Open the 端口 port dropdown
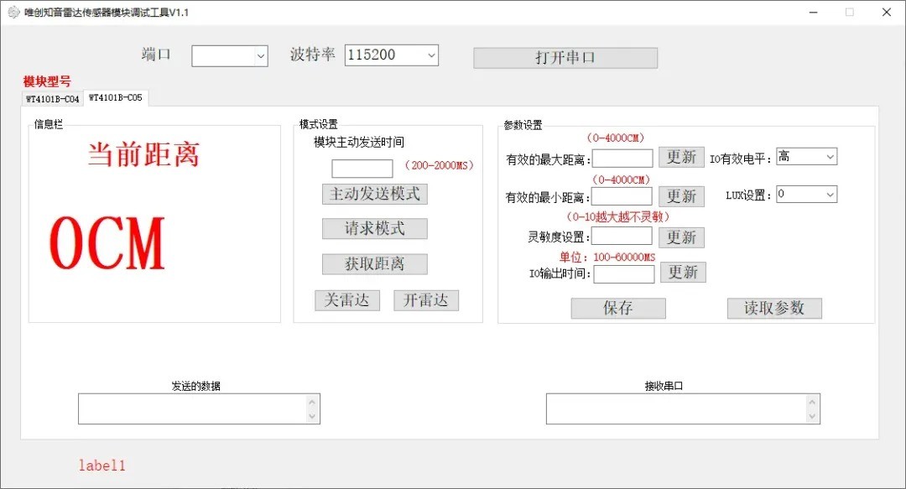906x489 pixels. pos(230,56)
